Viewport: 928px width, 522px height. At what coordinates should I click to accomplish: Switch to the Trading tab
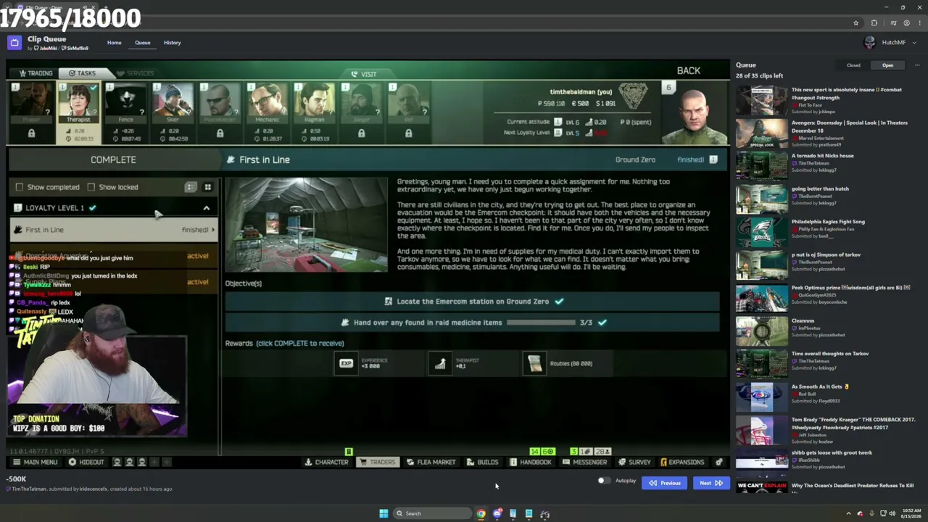tap(36, 73)
